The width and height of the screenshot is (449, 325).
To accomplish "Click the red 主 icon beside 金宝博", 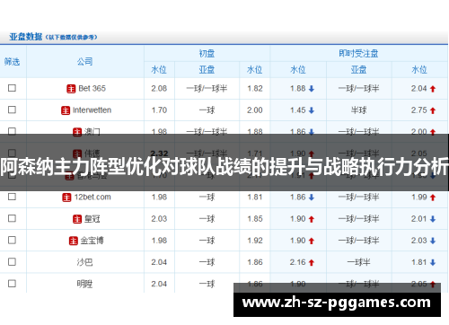I will click(74, 241).
